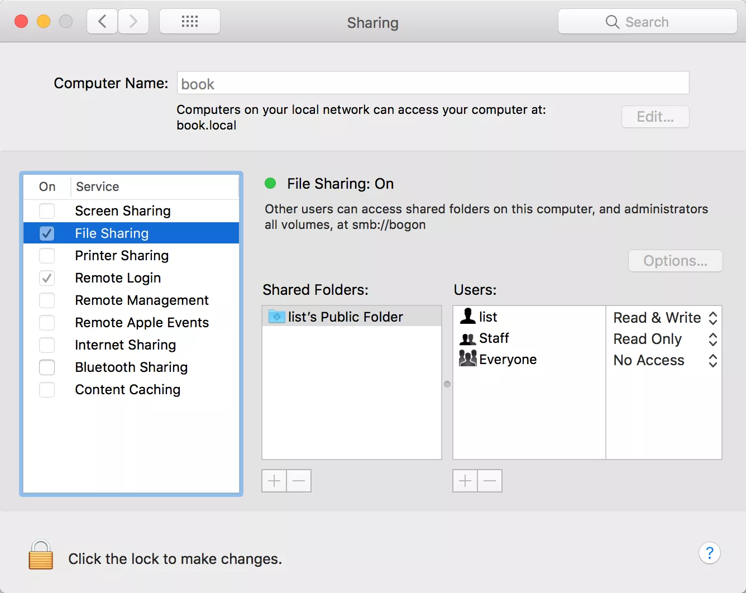Click the On column header
Viewport: 746px width, 593px height.
(x=47, y=186)
